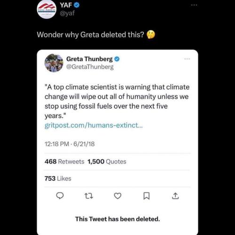Click the Greta Thunberg display name
Viewport: 235px width, 235px height.
tap(89, 59)
